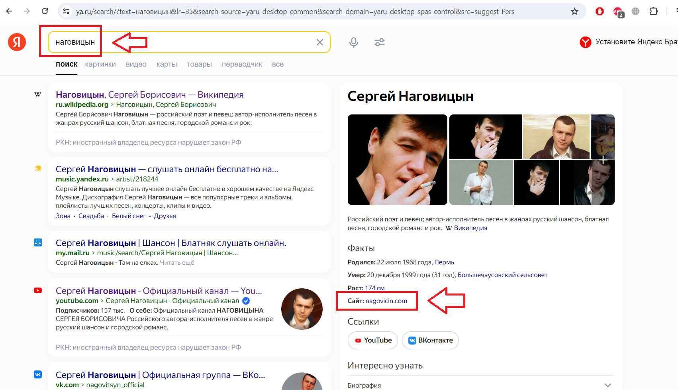Open the round YouTube channel avatar thumbnail
Viewport: 678px width, 390px height.
[x=302, y=309]
